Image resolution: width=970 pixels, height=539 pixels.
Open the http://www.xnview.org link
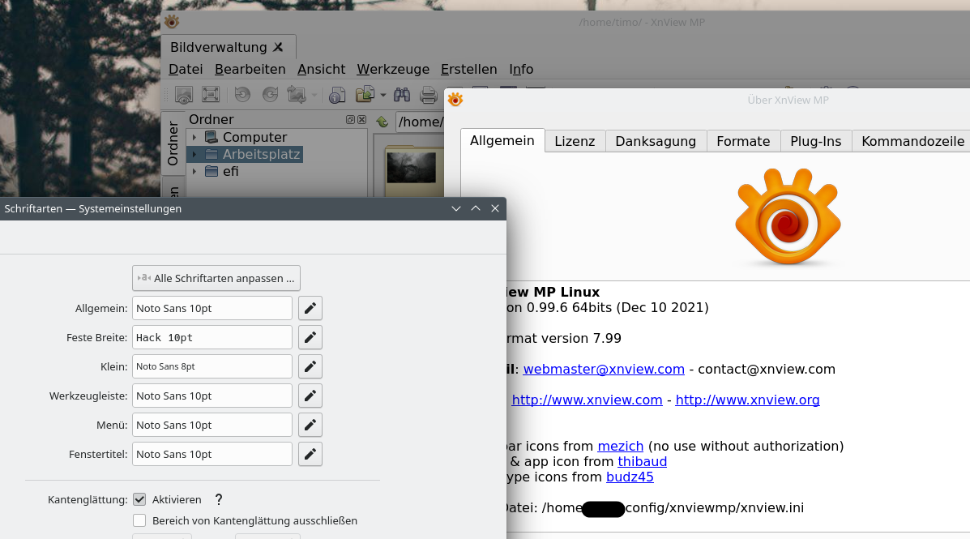(x=747, y=400)
